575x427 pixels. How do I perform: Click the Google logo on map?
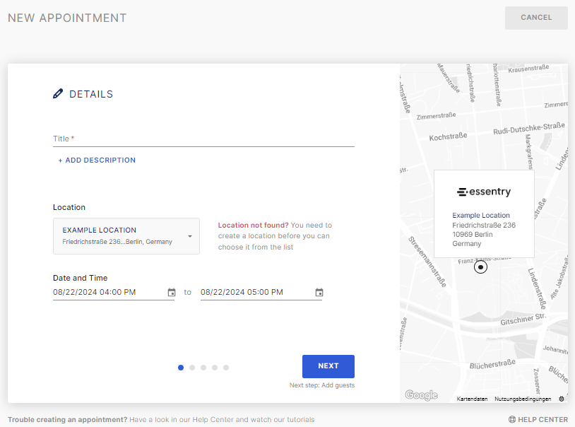click(x=421, y=394)
